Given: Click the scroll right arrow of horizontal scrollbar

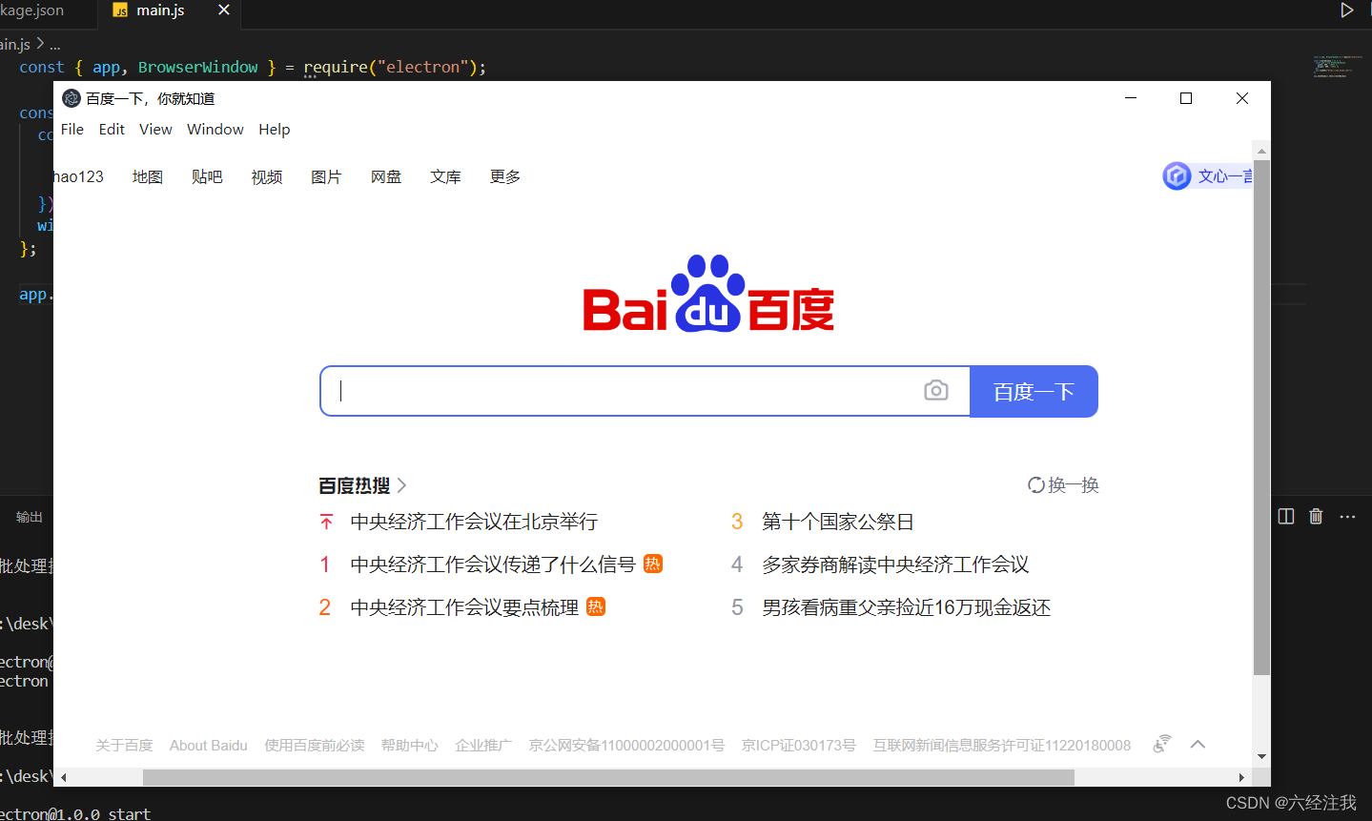Looking at the screenshot, I should (1241, 777).
